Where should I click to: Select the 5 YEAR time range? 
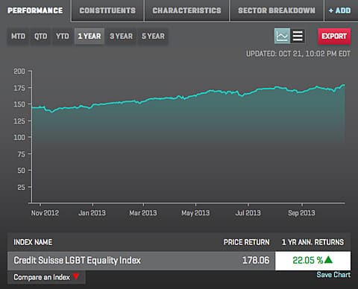153,36
